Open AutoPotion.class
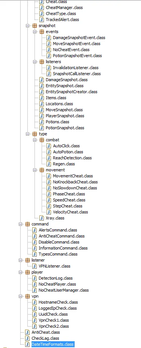Viewport: 141px width, 348px height. point(68,152)
